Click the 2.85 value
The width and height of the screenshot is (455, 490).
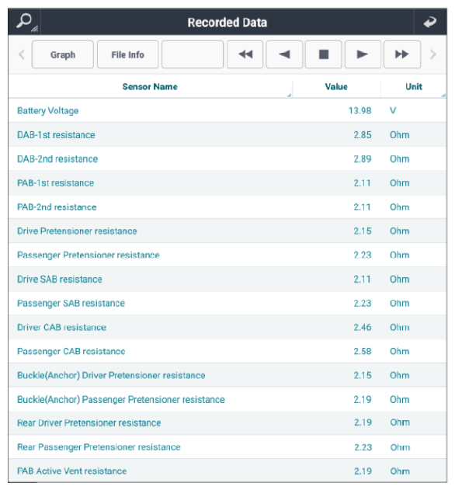point(363,134)
